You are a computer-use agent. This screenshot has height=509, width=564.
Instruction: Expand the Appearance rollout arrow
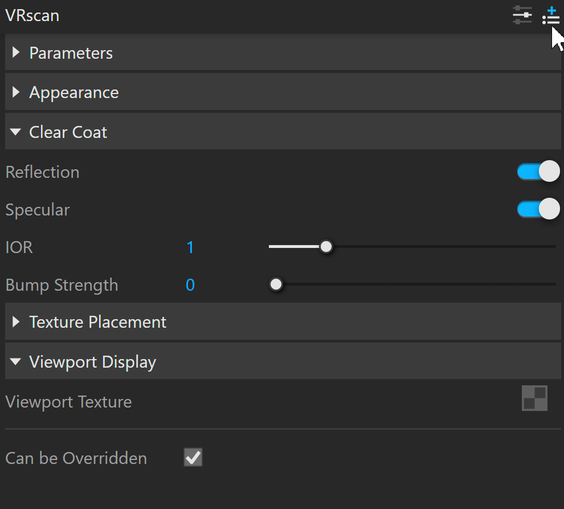[15, 92]
